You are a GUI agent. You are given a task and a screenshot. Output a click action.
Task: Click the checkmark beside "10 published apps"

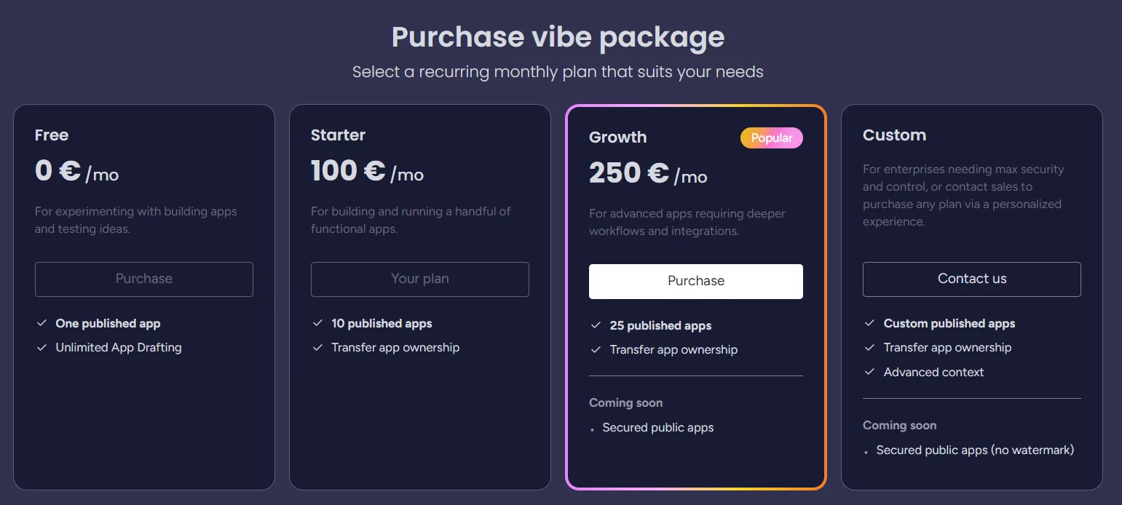pyautogui.click(x=317, y=323)
